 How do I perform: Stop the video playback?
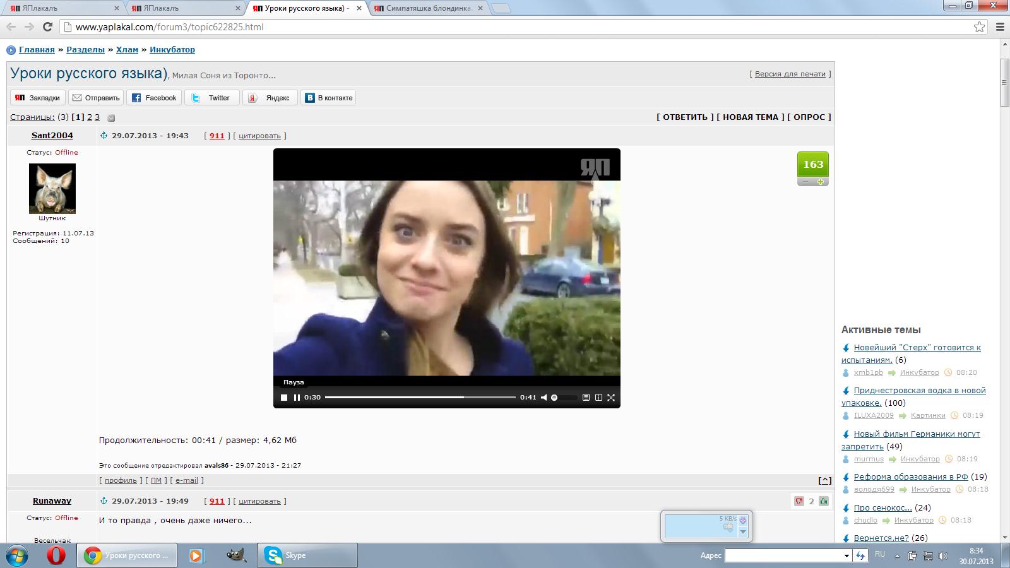point(284,398)
